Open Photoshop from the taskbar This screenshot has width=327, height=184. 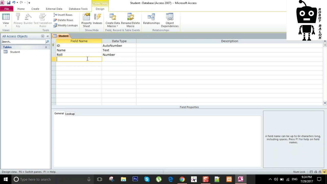click(135, 179)
